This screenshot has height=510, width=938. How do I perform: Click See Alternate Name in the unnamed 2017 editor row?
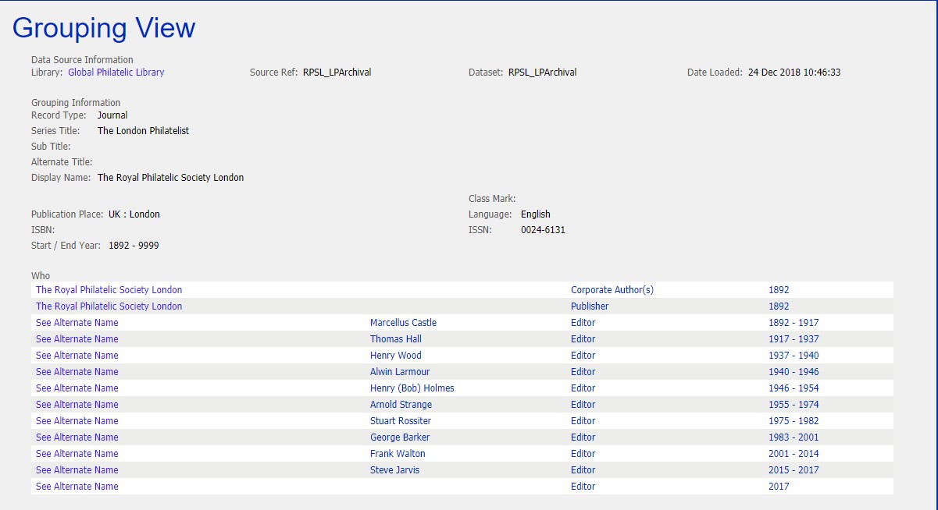(x=77, y=487)
